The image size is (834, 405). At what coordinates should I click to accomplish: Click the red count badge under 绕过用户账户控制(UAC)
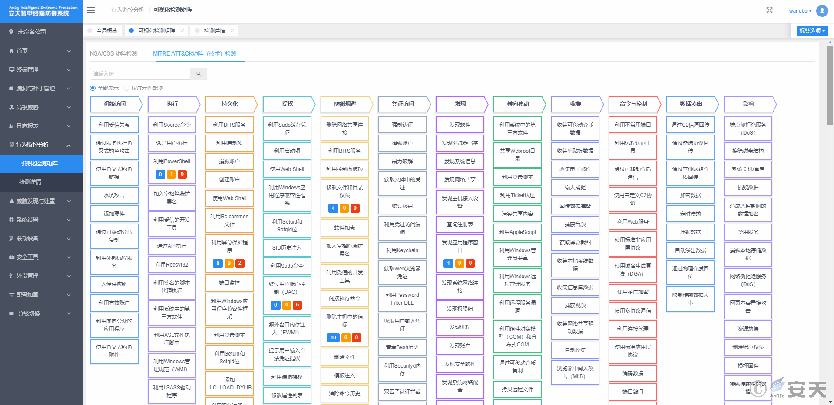[x=298, y=305]
